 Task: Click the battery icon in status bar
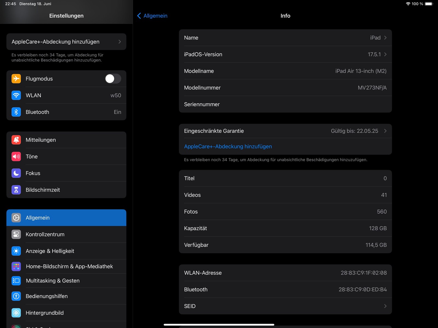point(429,4)
